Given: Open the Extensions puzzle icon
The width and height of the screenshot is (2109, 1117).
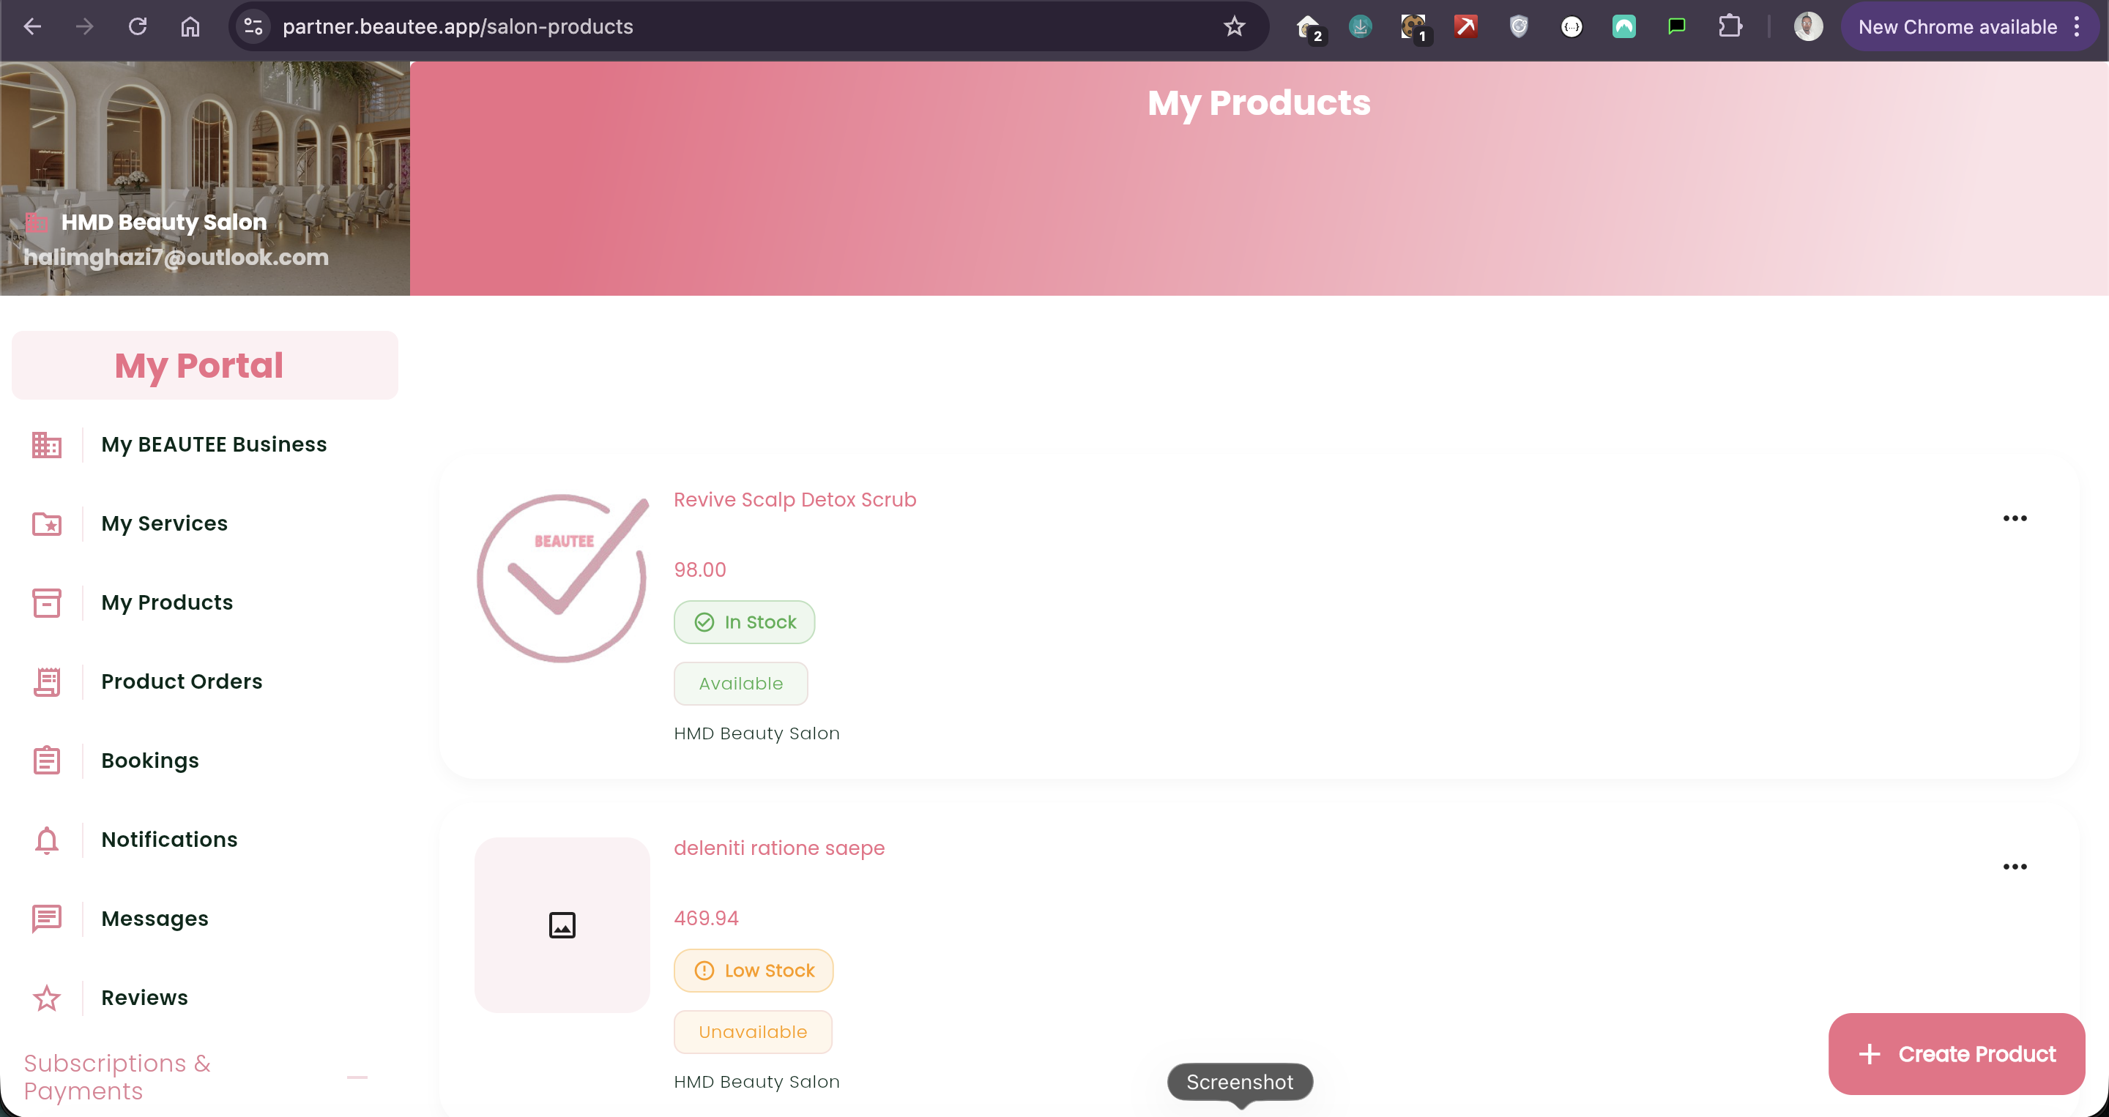Looking at the screenshot, I should (1729, 26).
